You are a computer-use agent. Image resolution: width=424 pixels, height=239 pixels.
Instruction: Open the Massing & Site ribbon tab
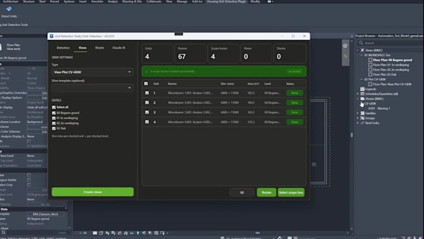coord(132,2)
